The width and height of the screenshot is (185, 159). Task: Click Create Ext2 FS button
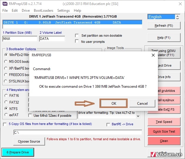pyautogui.click(x=169, y=110)
